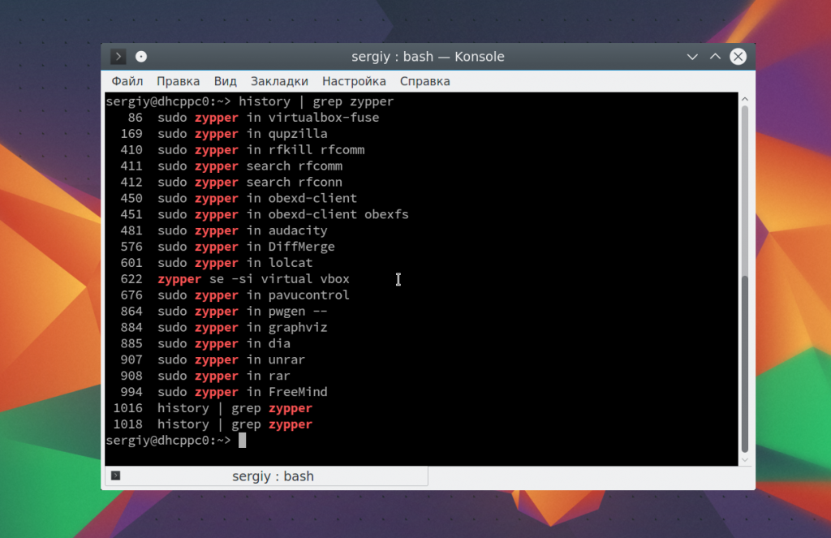Open the Вид menu
831x538 pixels.
coord(226,81)
